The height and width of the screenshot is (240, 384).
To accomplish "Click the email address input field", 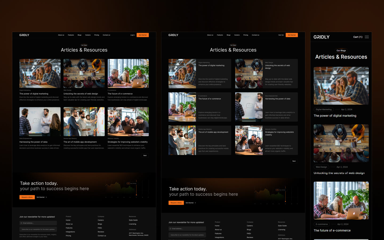I will [38, 223].
